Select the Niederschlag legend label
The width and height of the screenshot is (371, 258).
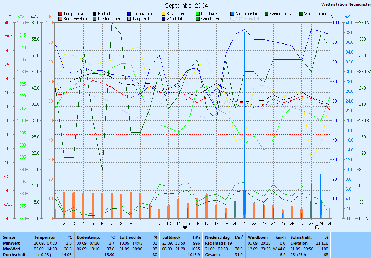pos(247,14)
